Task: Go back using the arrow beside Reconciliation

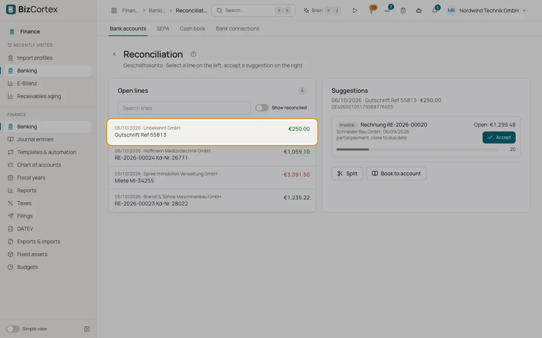Action: click(x=114, y=54)
